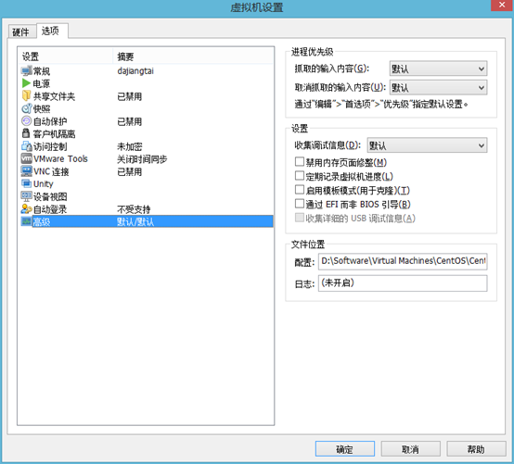This screenshot has height=464, width=514.
Task: Select the Unity icon
Action: click(x=26, y=183)
